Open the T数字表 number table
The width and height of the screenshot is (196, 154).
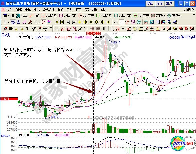click(141, 15)
